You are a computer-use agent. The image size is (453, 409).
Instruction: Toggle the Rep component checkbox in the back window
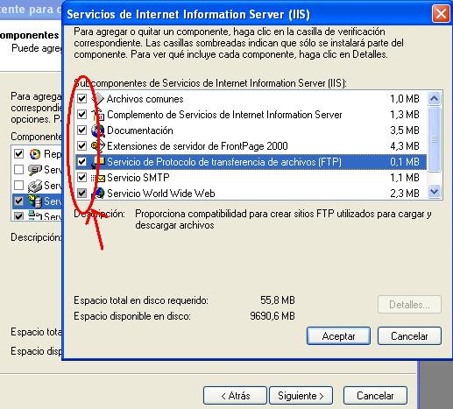click(x=18, y=153)
